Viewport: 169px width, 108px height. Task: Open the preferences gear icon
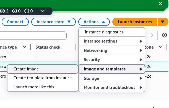click(164, 35)
